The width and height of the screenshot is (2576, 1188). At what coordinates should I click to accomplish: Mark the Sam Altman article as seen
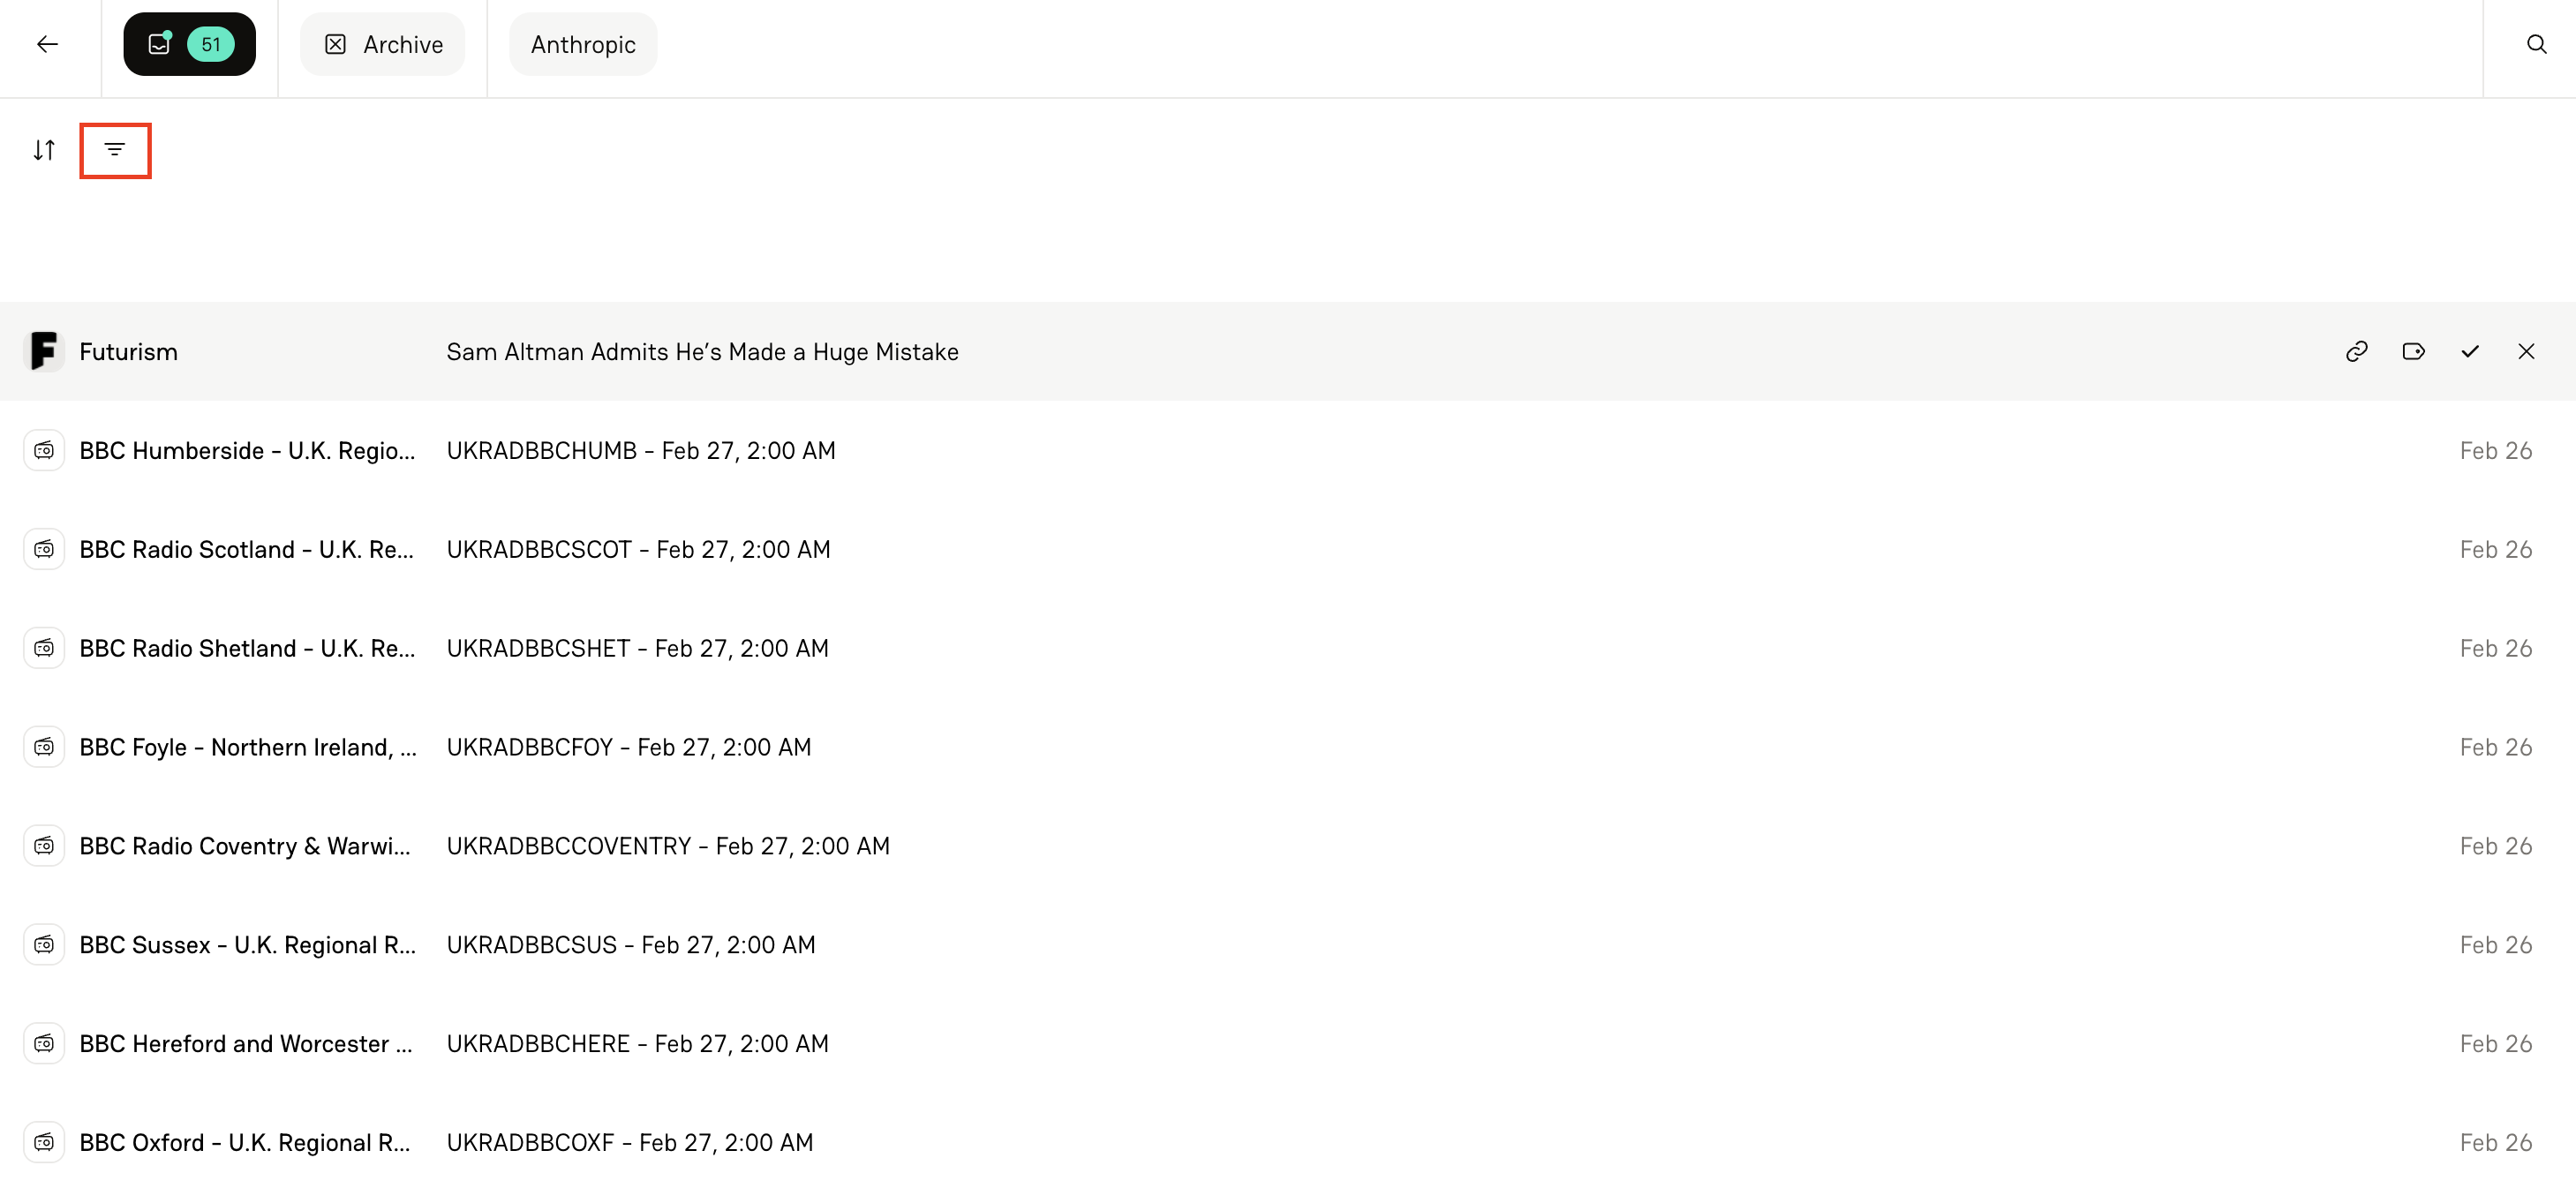[x=2470, y=351]
